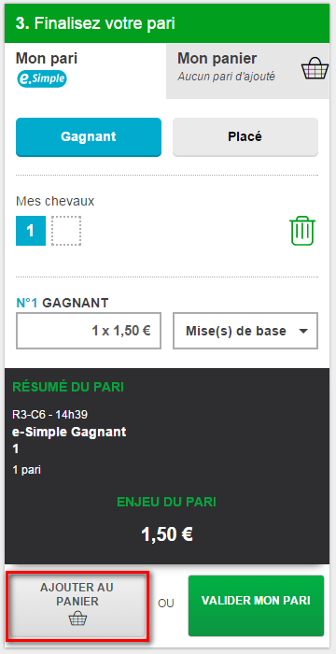
Task: Click the R3-C6 - 14h39 race reference
Action: (x=50, y=414)
